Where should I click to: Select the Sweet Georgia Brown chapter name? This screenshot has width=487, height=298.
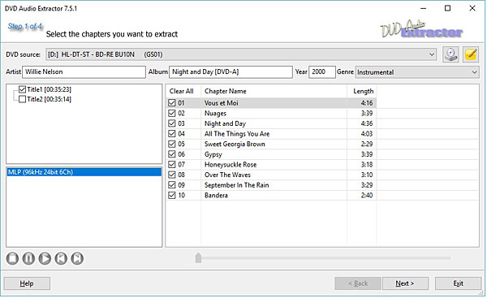point(235,144)
